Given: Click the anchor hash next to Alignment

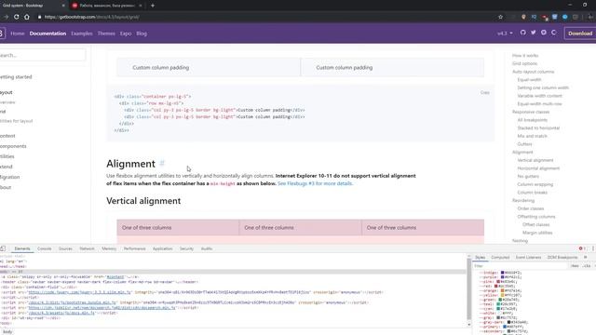Looking at the screenshot, I should 162,164.
